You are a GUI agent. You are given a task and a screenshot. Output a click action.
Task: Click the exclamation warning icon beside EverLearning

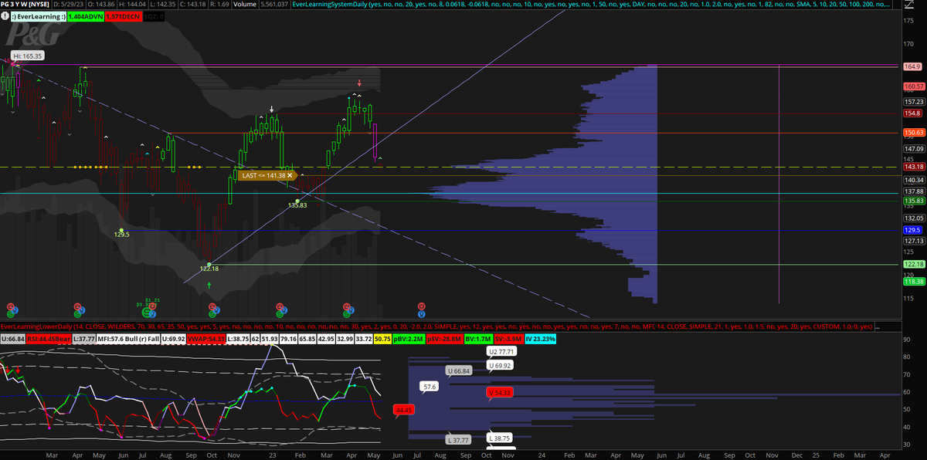5,16
